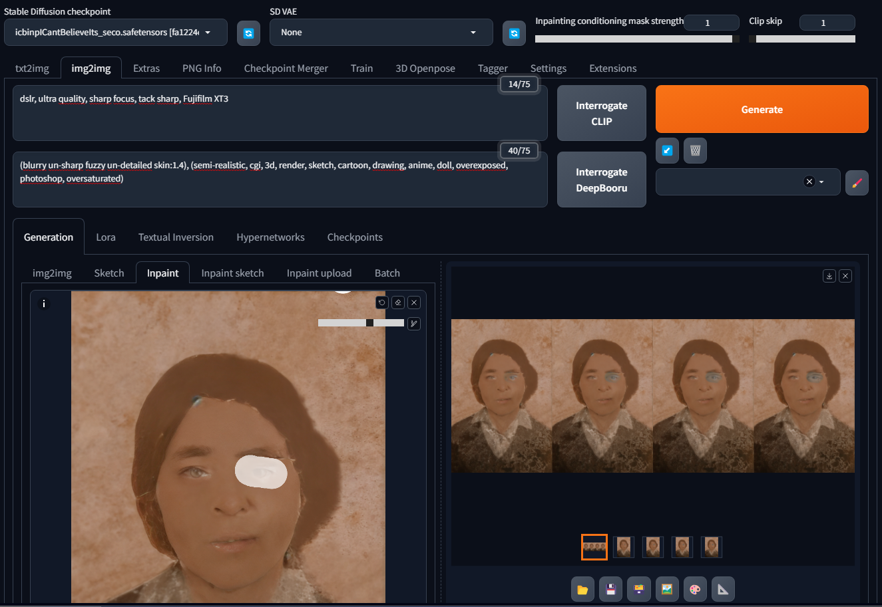Image resolution: width=882 pixels, height=607 pixels.
Task: Save images as zip archive
Action: 638,588
